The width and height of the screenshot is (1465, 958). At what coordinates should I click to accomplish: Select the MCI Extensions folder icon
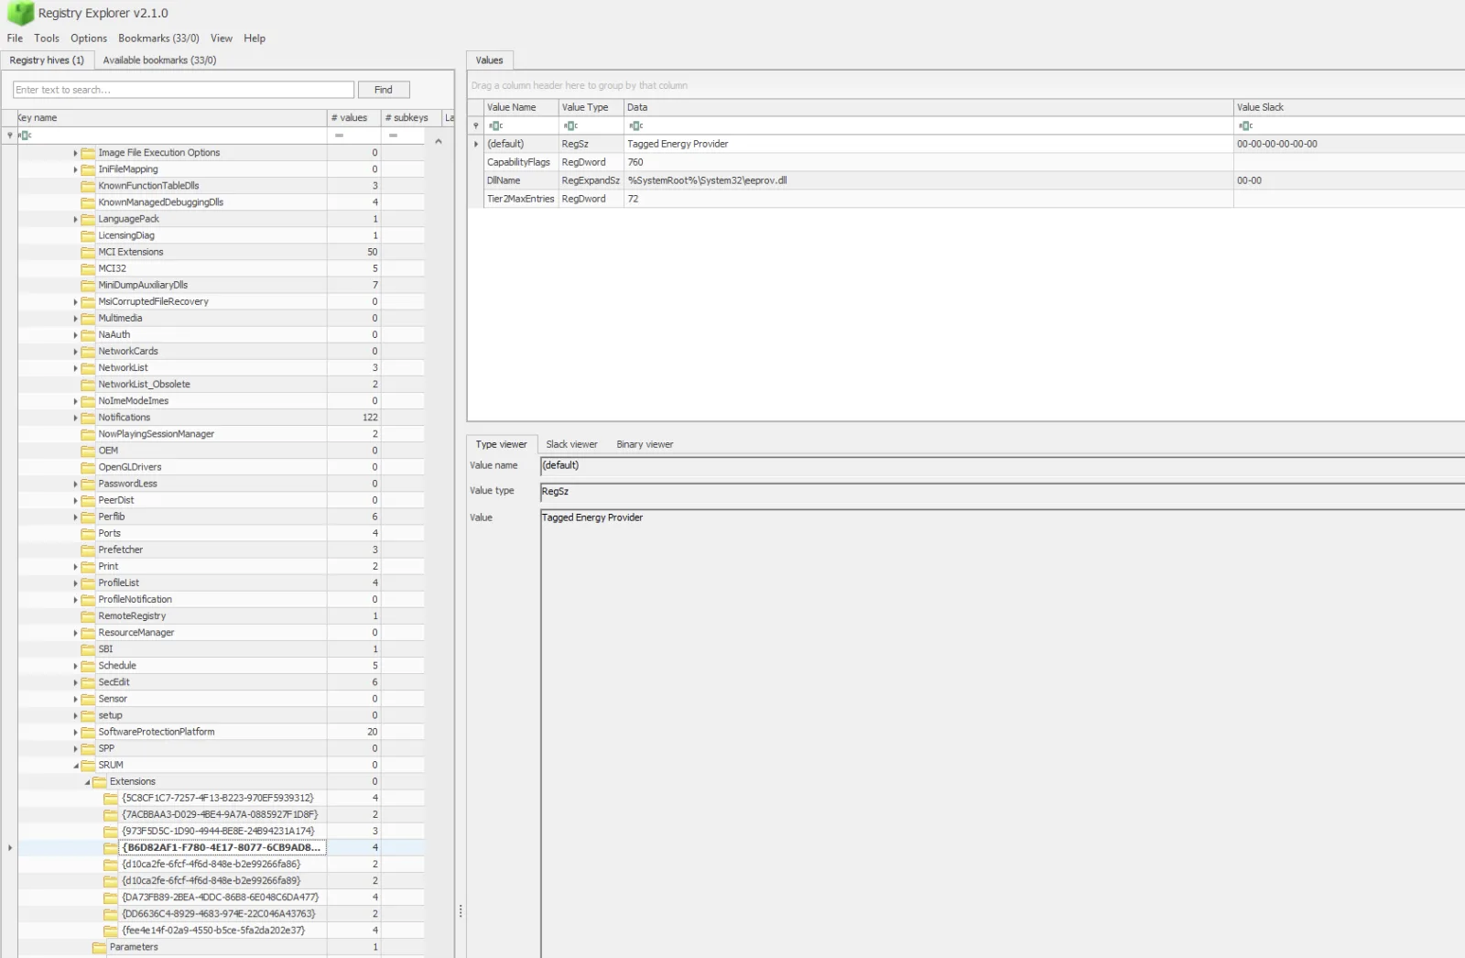[88, 252]
